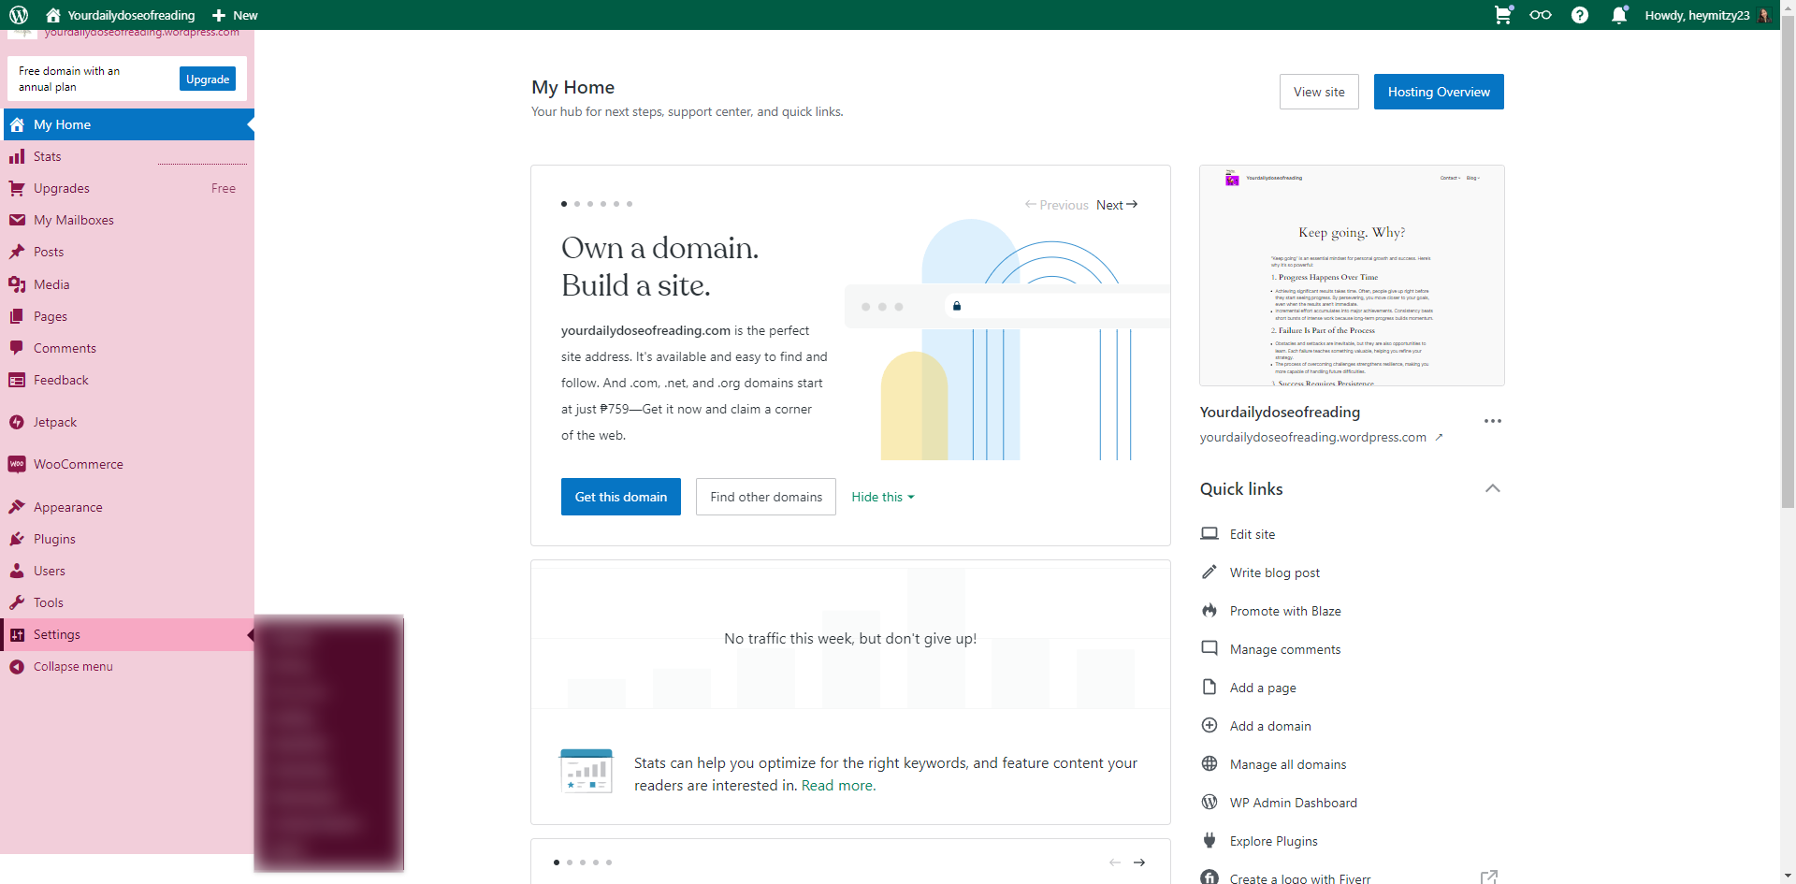This screenshot has width=1796, height=884.
Task: Open yourdailydoseofreading.wordpress.com link under site preview
Action: (x=1313, y=437)
